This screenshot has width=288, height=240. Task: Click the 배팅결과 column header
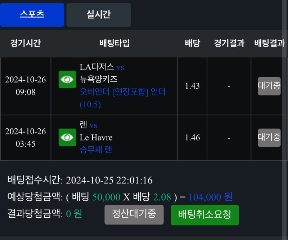269,44
